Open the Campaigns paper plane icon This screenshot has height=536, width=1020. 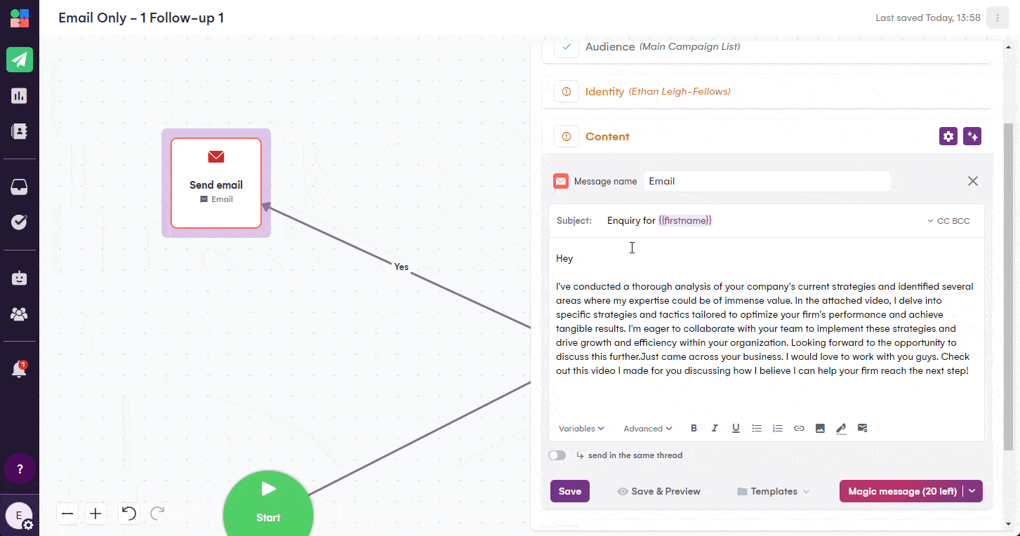(20, 60)
